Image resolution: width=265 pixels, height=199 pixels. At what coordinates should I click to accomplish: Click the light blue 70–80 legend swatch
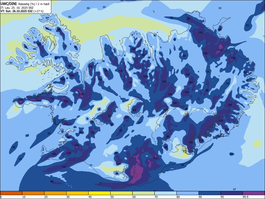coord(165,193)
